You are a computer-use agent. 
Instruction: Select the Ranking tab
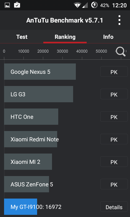[x=65, y=37]
